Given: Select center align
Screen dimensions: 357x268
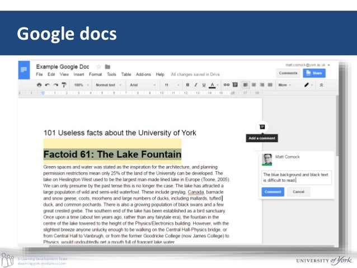Looking at the screenshot, I should [253, 84].
